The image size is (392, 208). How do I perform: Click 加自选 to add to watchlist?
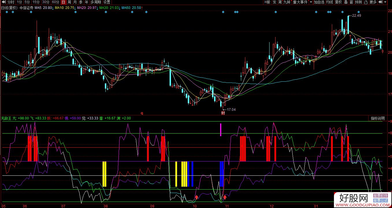point(319,2)
